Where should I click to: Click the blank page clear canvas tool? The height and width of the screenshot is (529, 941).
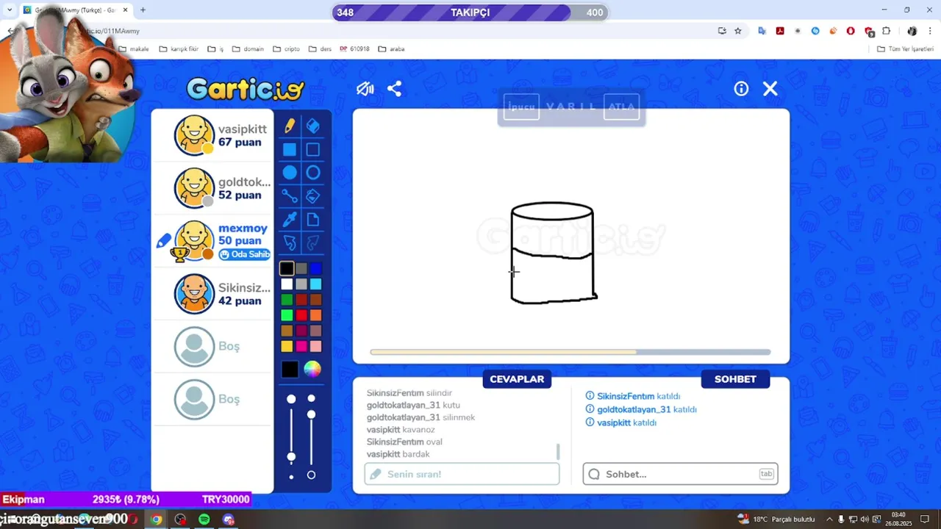312,219
